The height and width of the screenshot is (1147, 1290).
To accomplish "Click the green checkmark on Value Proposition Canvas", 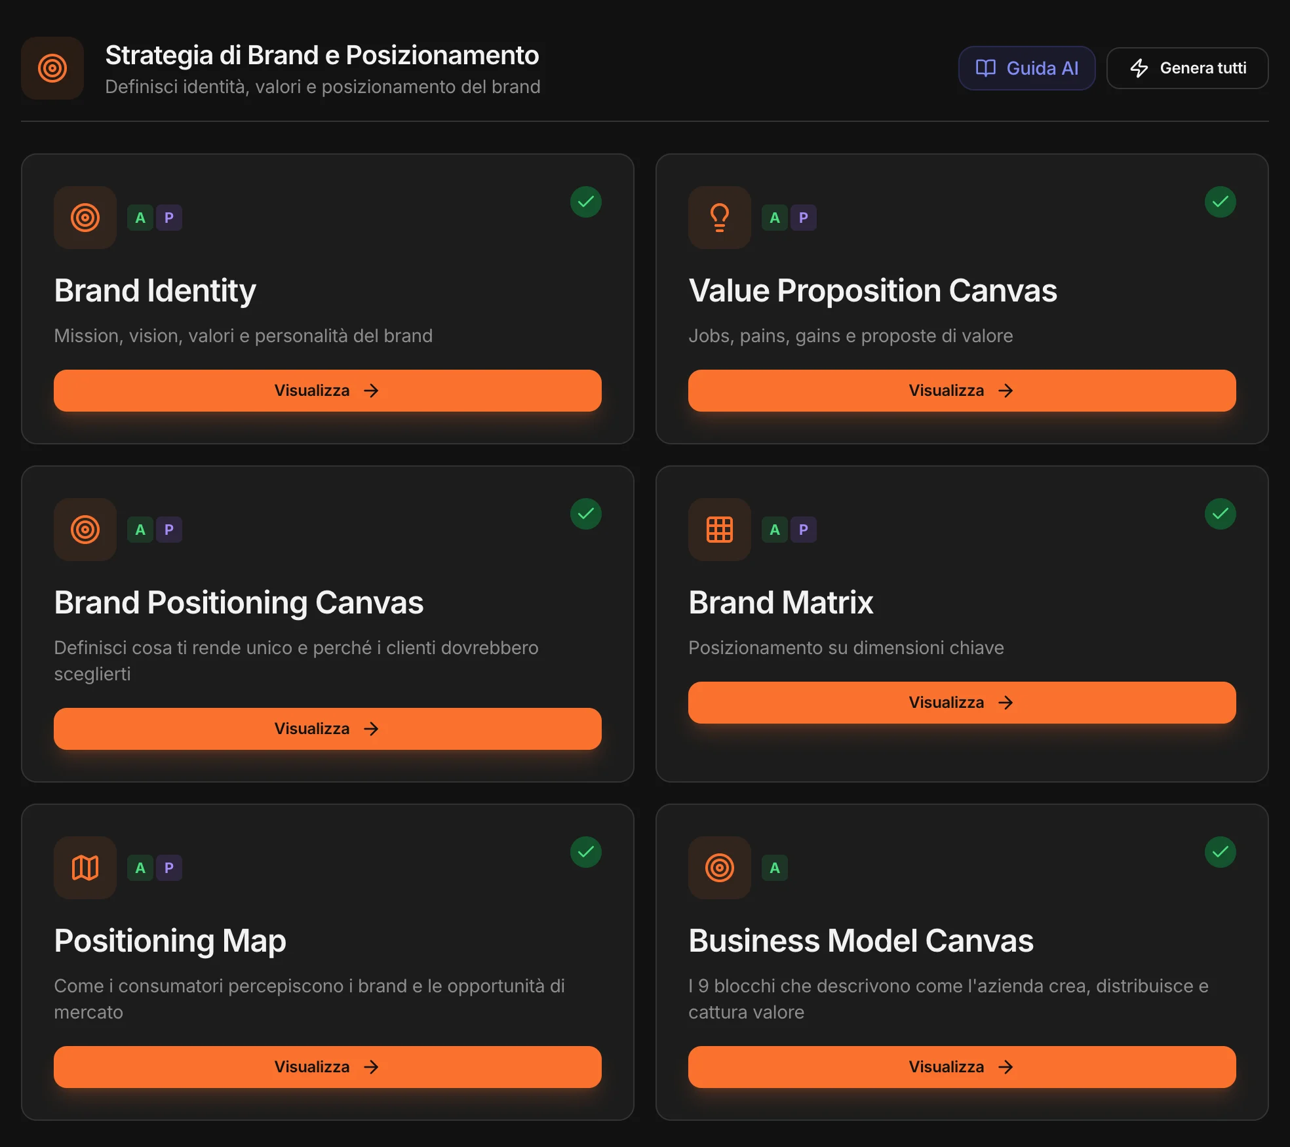I will [x=1221, y=202].
